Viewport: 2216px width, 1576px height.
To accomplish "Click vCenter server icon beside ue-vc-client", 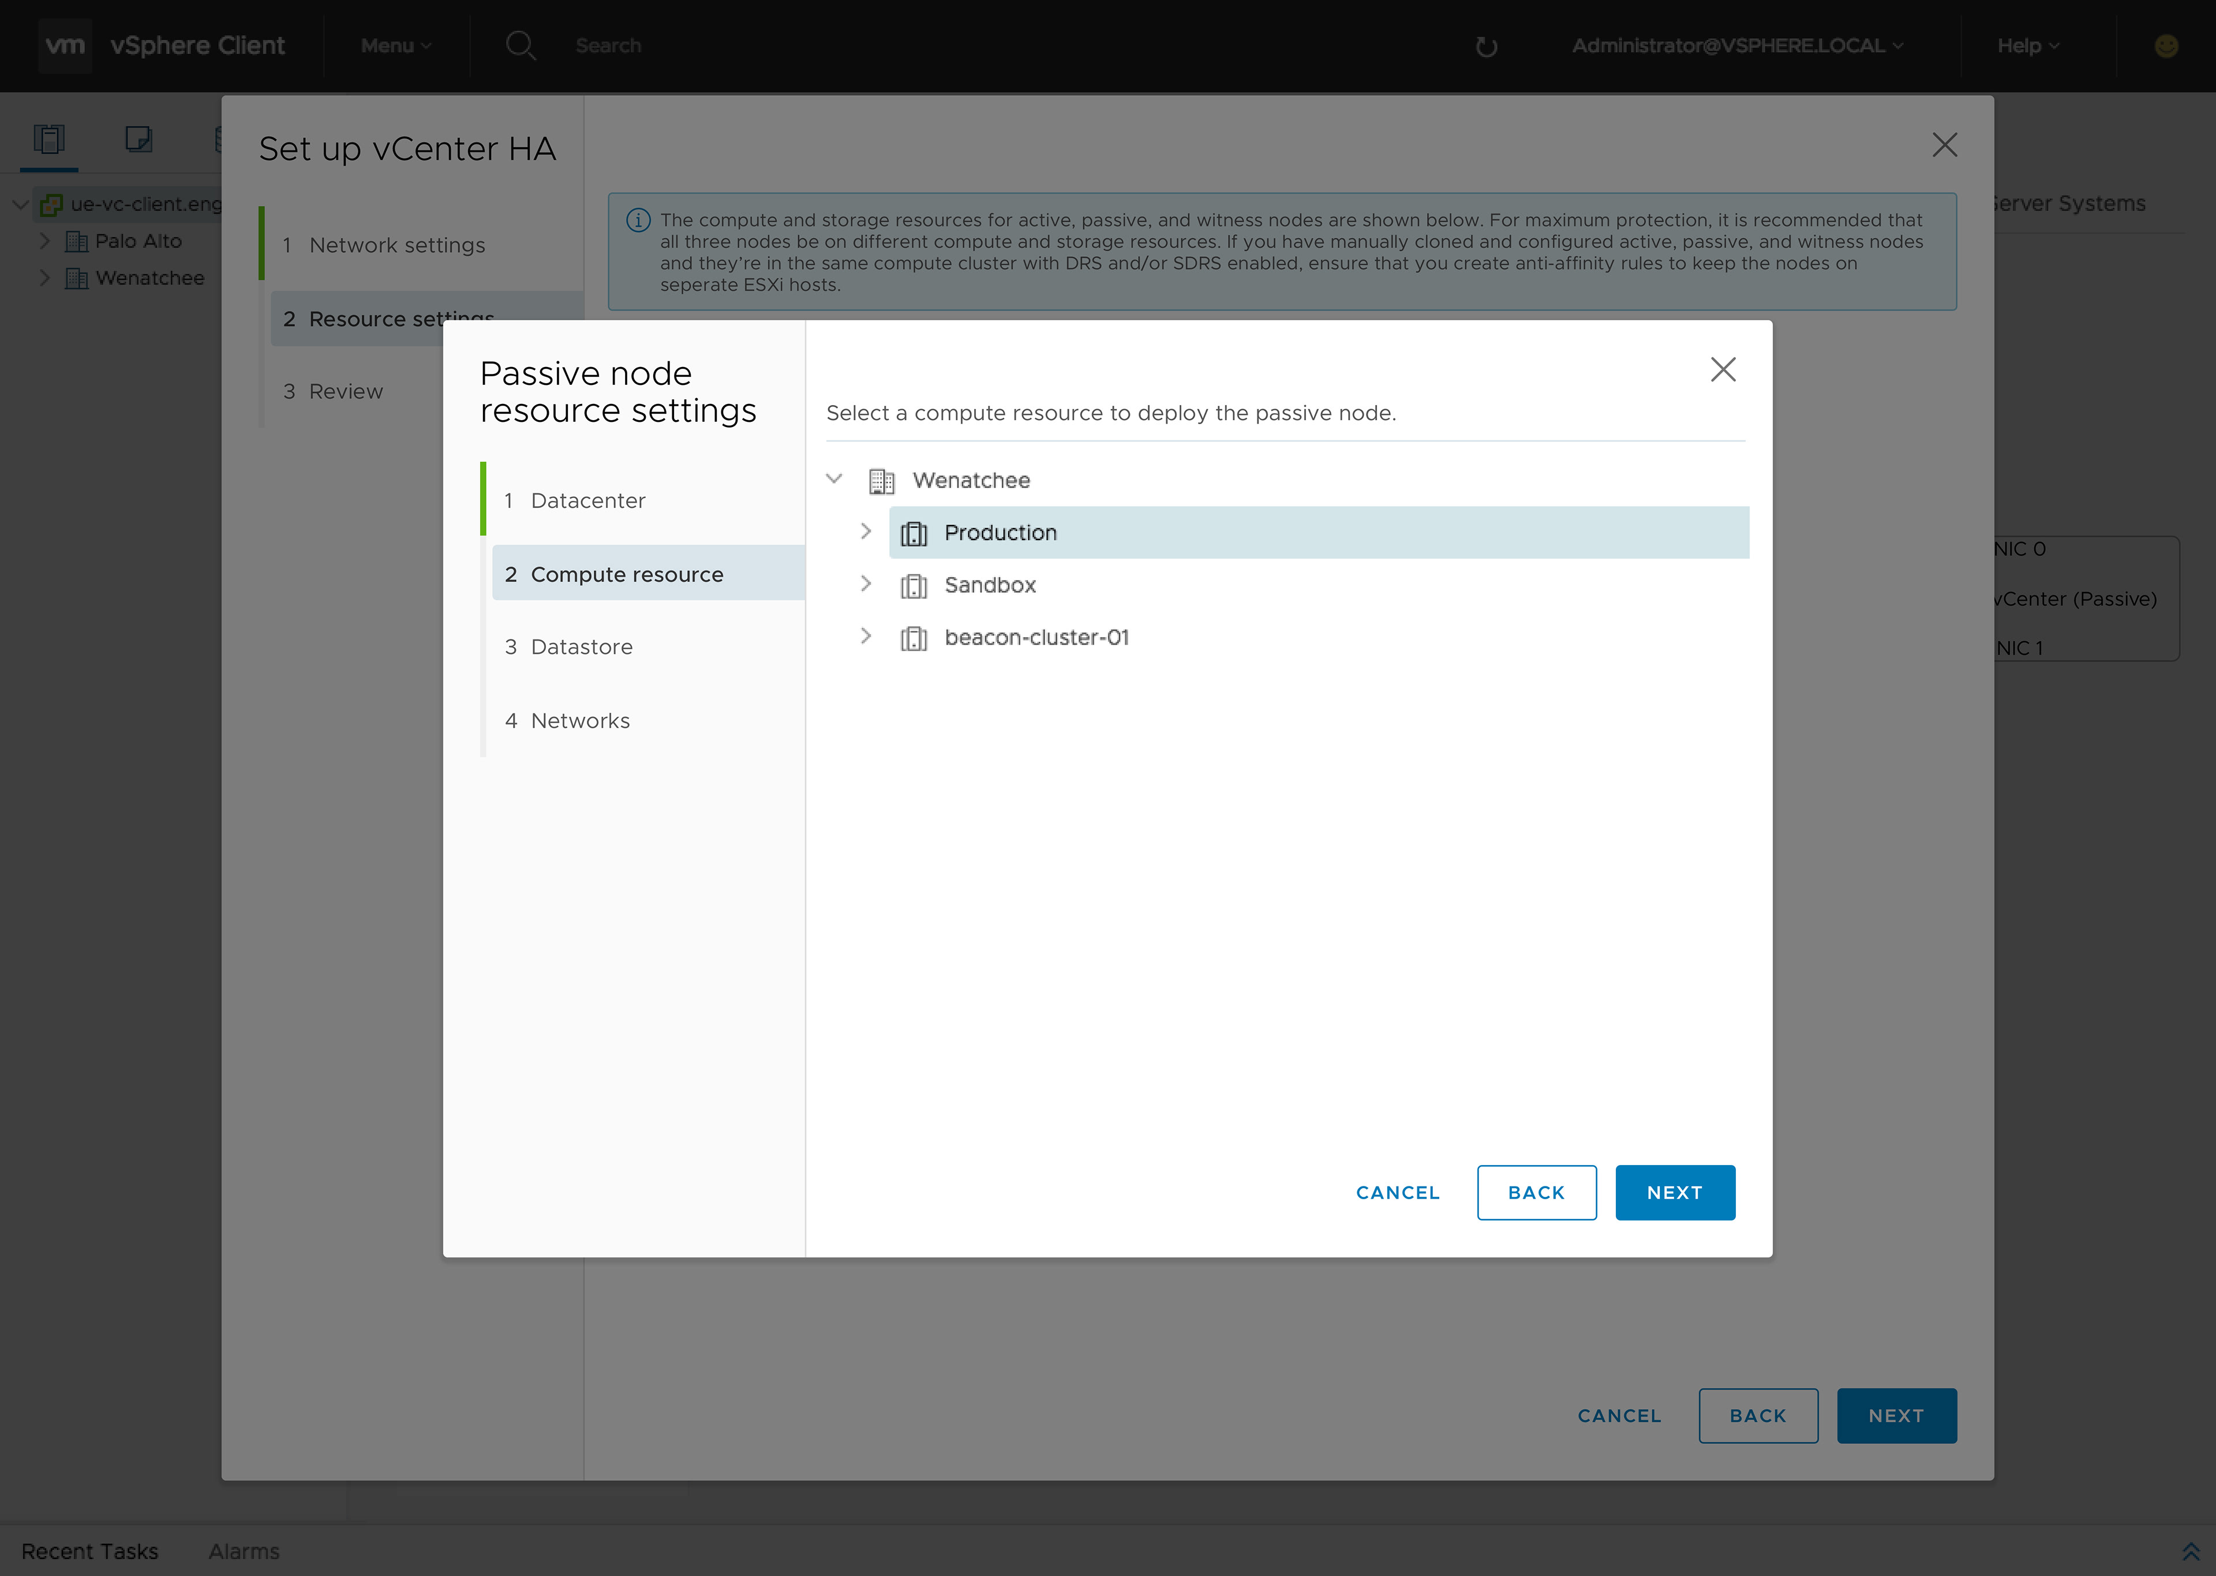I will pyautogui.click(x=51, y=205).
